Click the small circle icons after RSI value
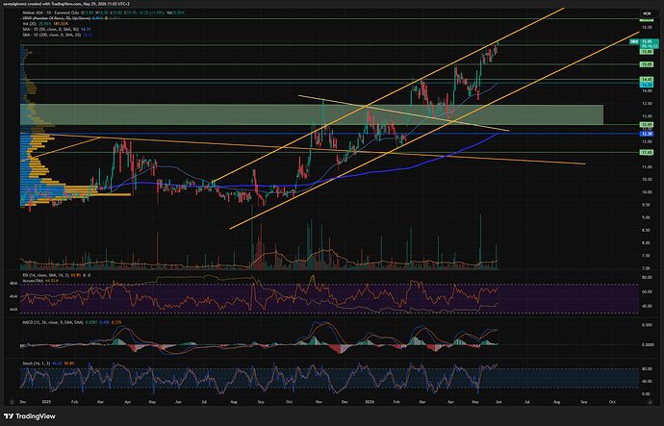 pos(87,275)
